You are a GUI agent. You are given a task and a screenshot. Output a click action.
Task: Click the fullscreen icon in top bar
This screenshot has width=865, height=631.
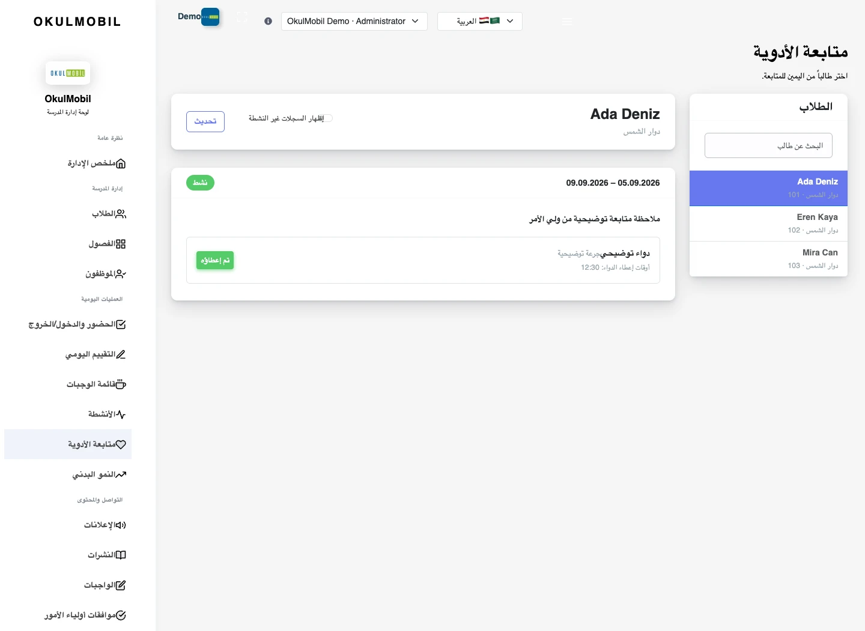(x=242, y=17)
